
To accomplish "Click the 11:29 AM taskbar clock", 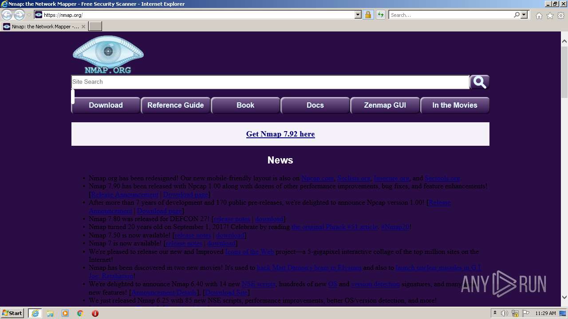I will click(546, 313).
